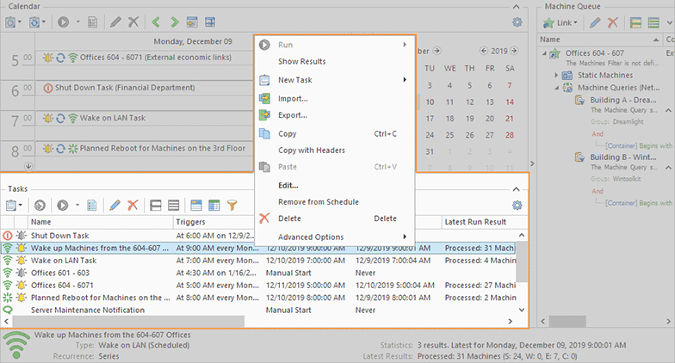Image resolution: width=675 pixels, height=363 pixels.
Task: Click the green previous-day arrow in Calendar toolbar
Action: (156, 22)
